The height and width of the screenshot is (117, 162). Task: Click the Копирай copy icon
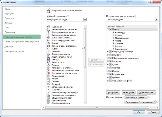(48, 84)
